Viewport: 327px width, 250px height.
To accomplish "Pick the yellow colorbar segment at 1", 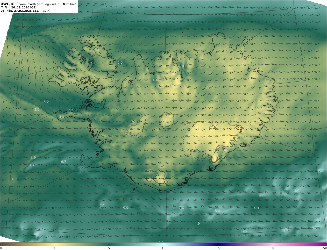I will click(54, 245).
